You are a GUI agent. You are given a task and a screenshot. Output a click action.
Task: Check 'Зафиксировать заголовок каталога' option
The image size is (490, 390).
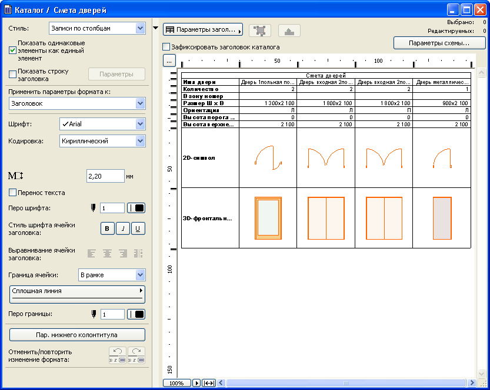coord(166,47)
